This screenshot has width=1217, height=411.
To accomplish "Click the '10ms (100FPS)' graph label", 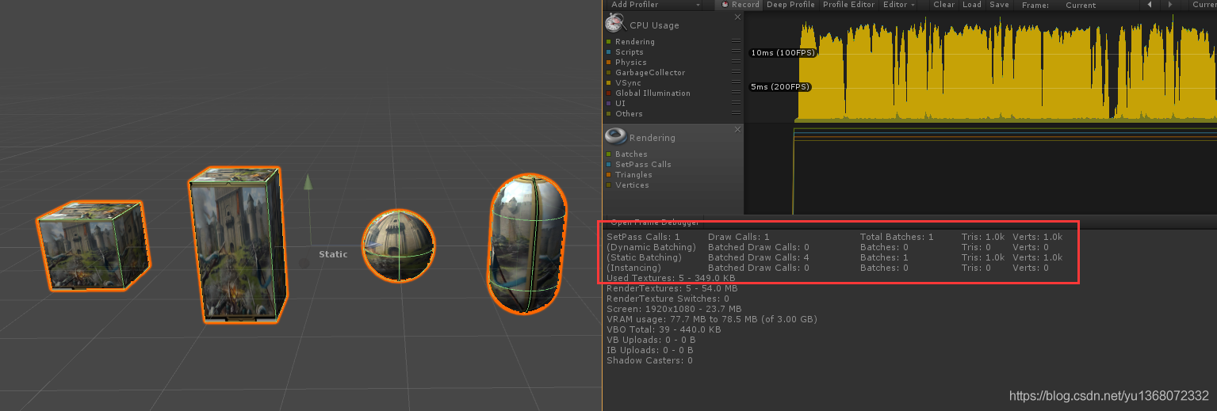I will tap(783, 53).
